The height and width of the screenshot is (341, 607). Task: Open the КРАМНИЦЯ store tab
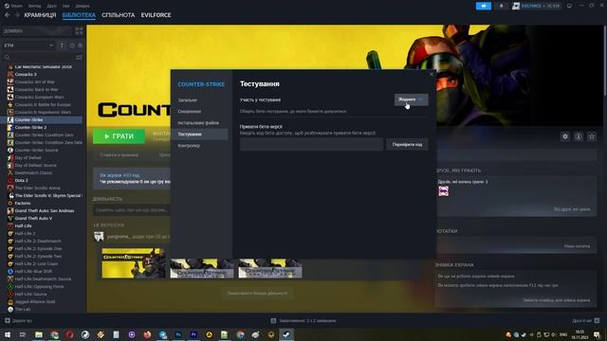point(40,15)
